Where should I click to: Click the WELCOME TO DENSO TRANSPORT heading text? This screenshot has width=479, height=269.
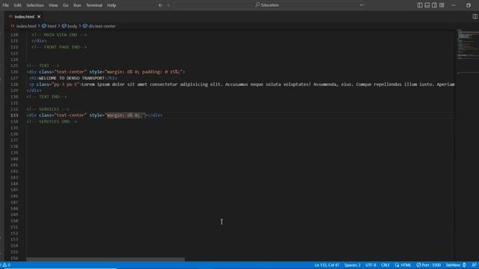pos(72,78)
